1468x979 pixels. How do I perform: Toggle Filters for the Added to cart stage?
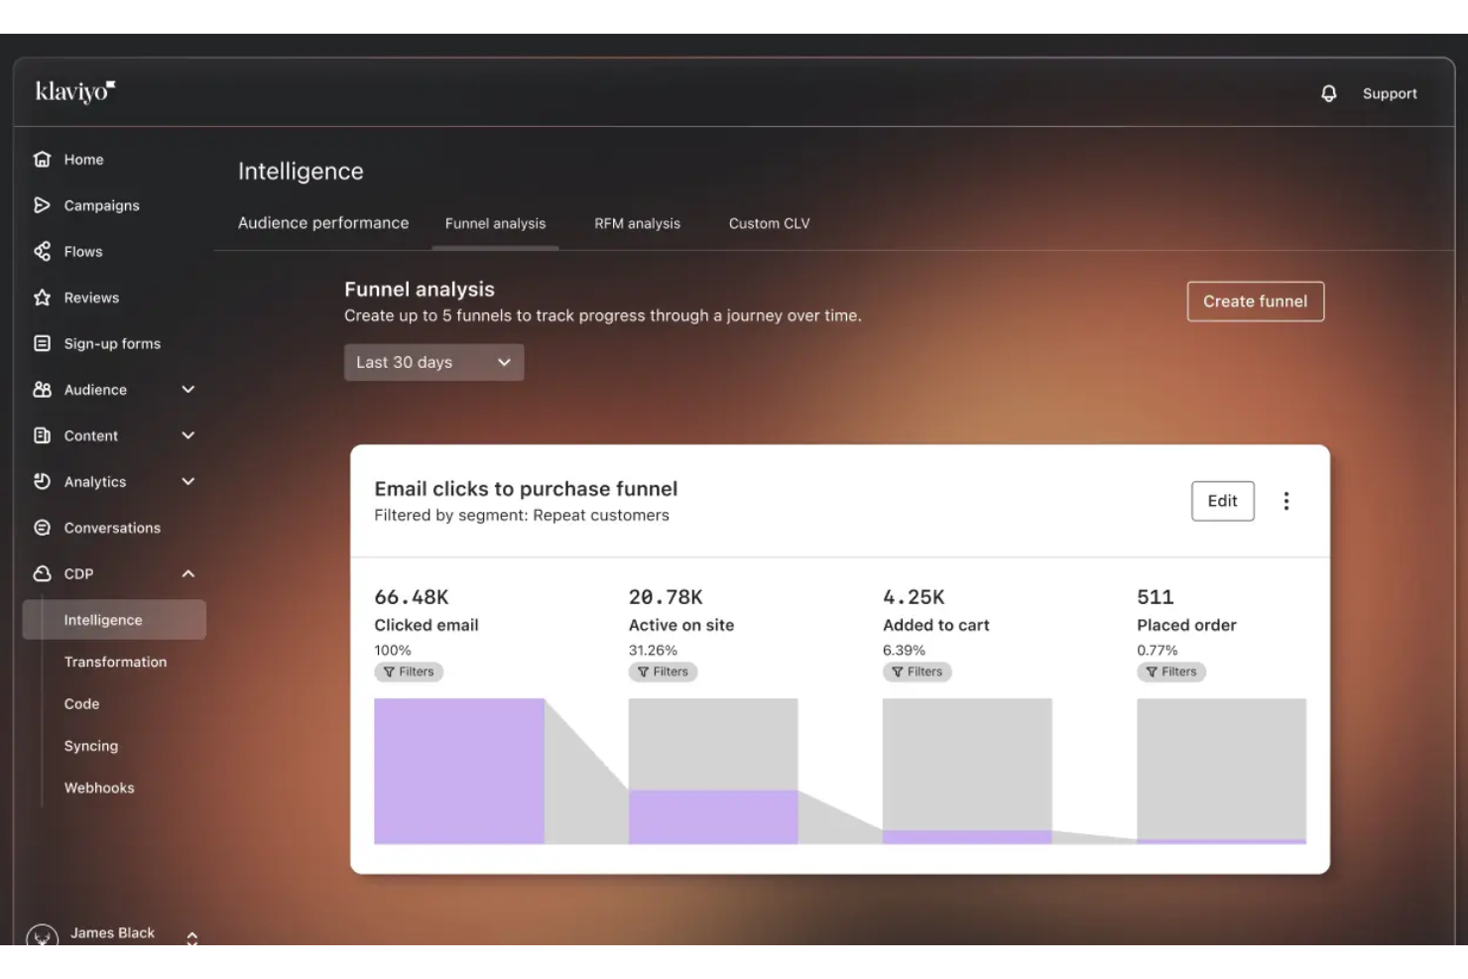pos(917,672)
